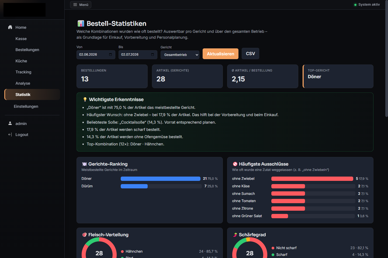
Task: Click red Hähnchen legend dot
Action: [122, 252]
